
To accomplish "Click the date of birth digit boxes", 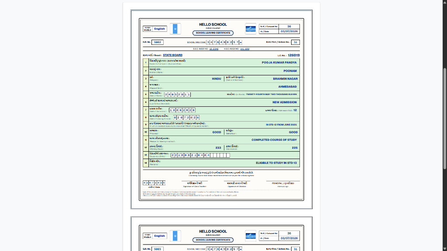I will pyautogui.click(x=177, y=95).
